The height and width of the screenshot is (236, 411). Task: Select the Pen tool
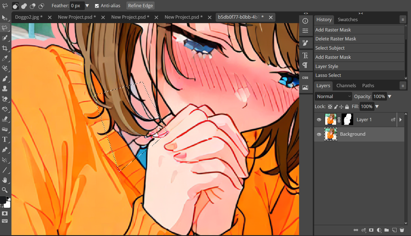[5, 150]
